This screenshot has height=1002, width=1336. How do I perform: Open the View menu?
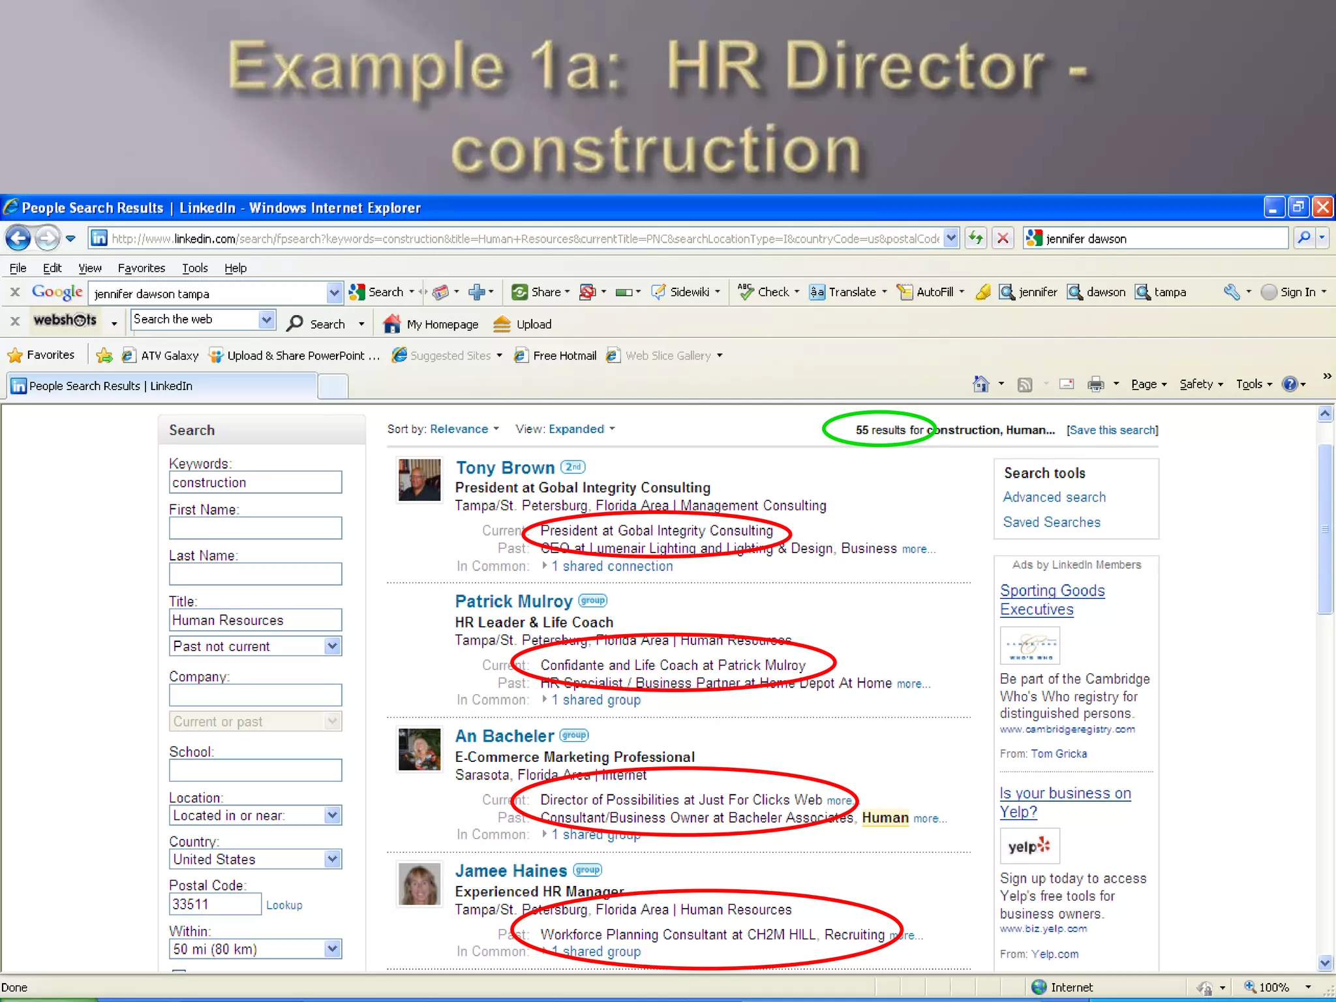point(90,267)
